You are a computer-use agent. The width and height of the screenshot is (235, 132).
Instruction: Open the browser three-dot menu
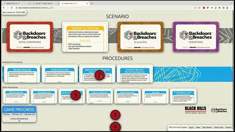pos(231,8)
